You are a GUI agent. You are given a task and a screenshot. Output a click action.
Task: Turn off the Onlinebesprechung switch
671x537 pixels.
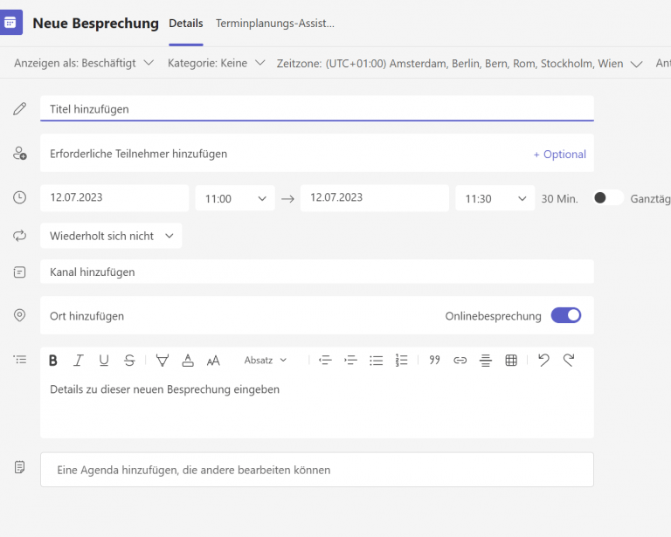coord(566,315)
